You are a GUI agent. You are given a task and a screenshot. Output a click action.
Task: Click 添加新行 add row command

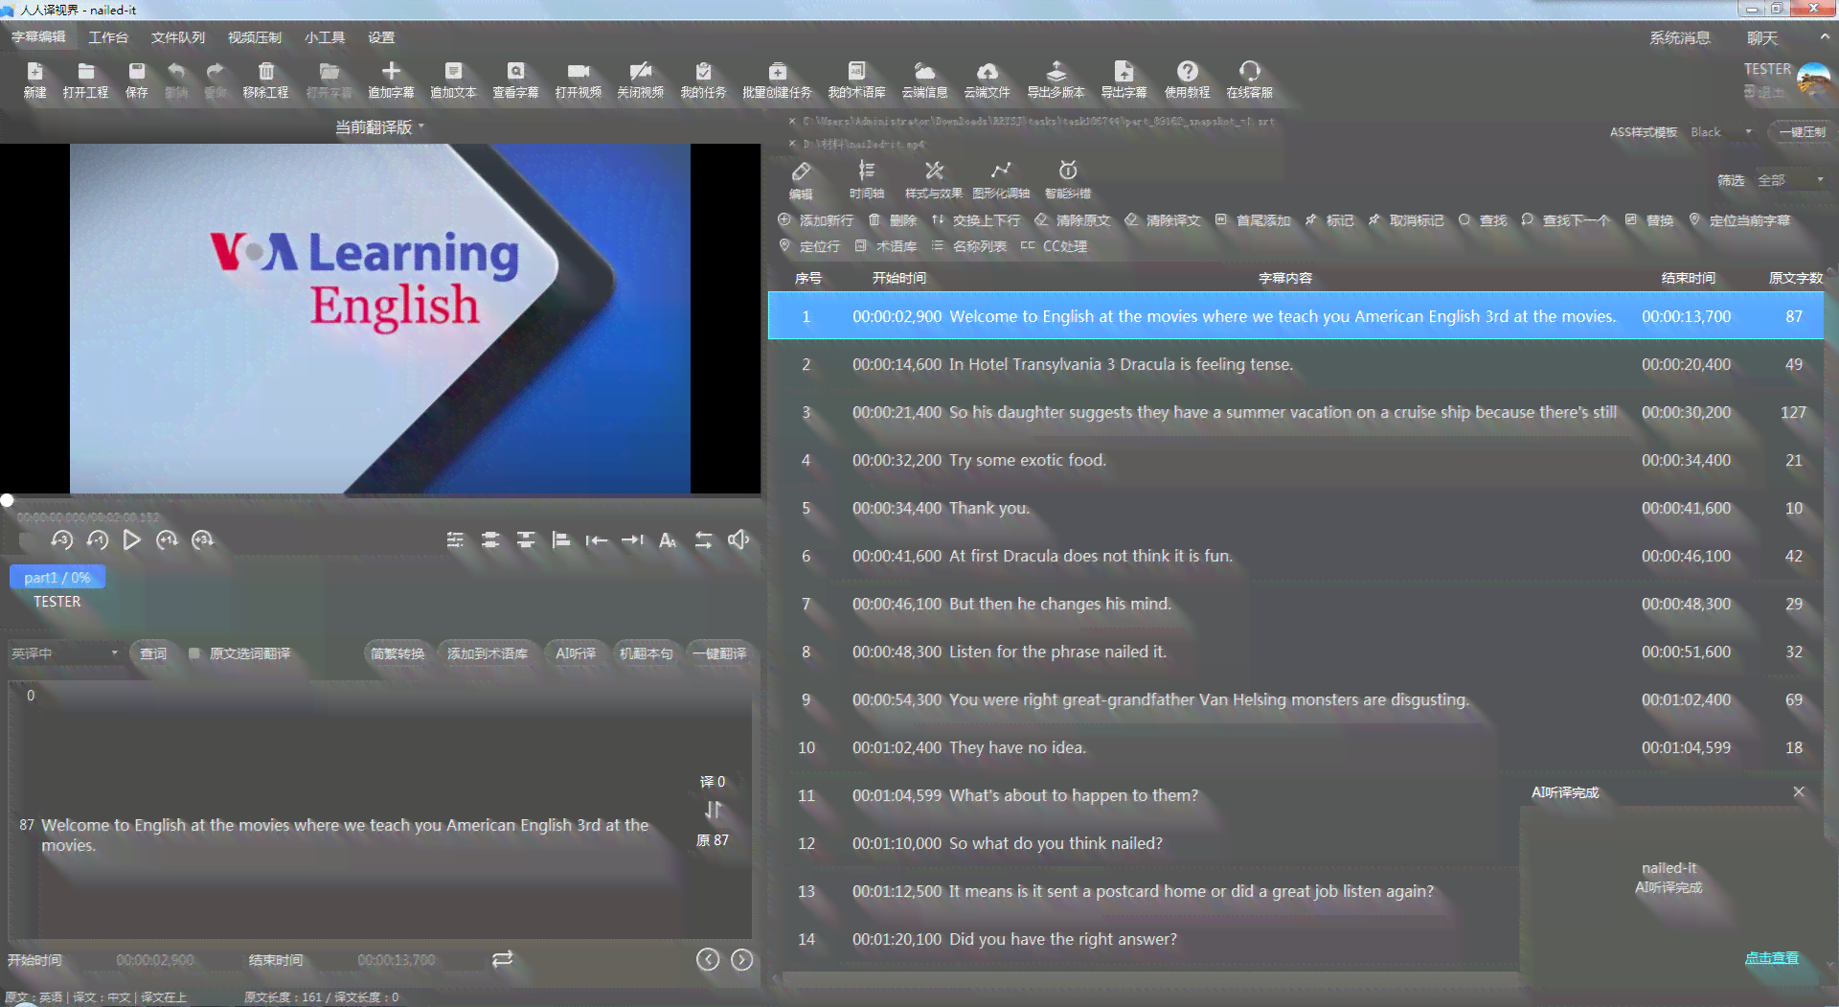(x=816, y=220)
